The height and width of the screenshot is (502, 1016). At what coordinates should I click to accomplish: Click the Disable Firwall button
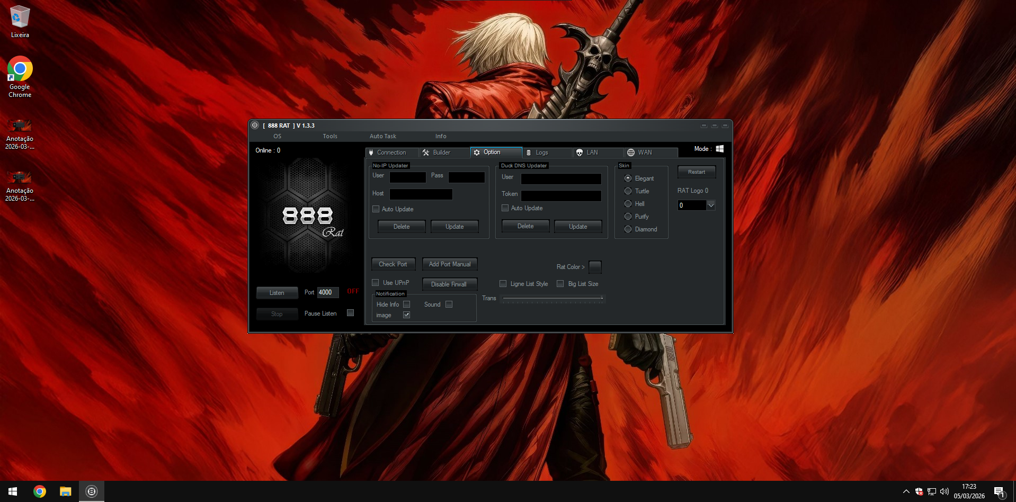(449, 284)
